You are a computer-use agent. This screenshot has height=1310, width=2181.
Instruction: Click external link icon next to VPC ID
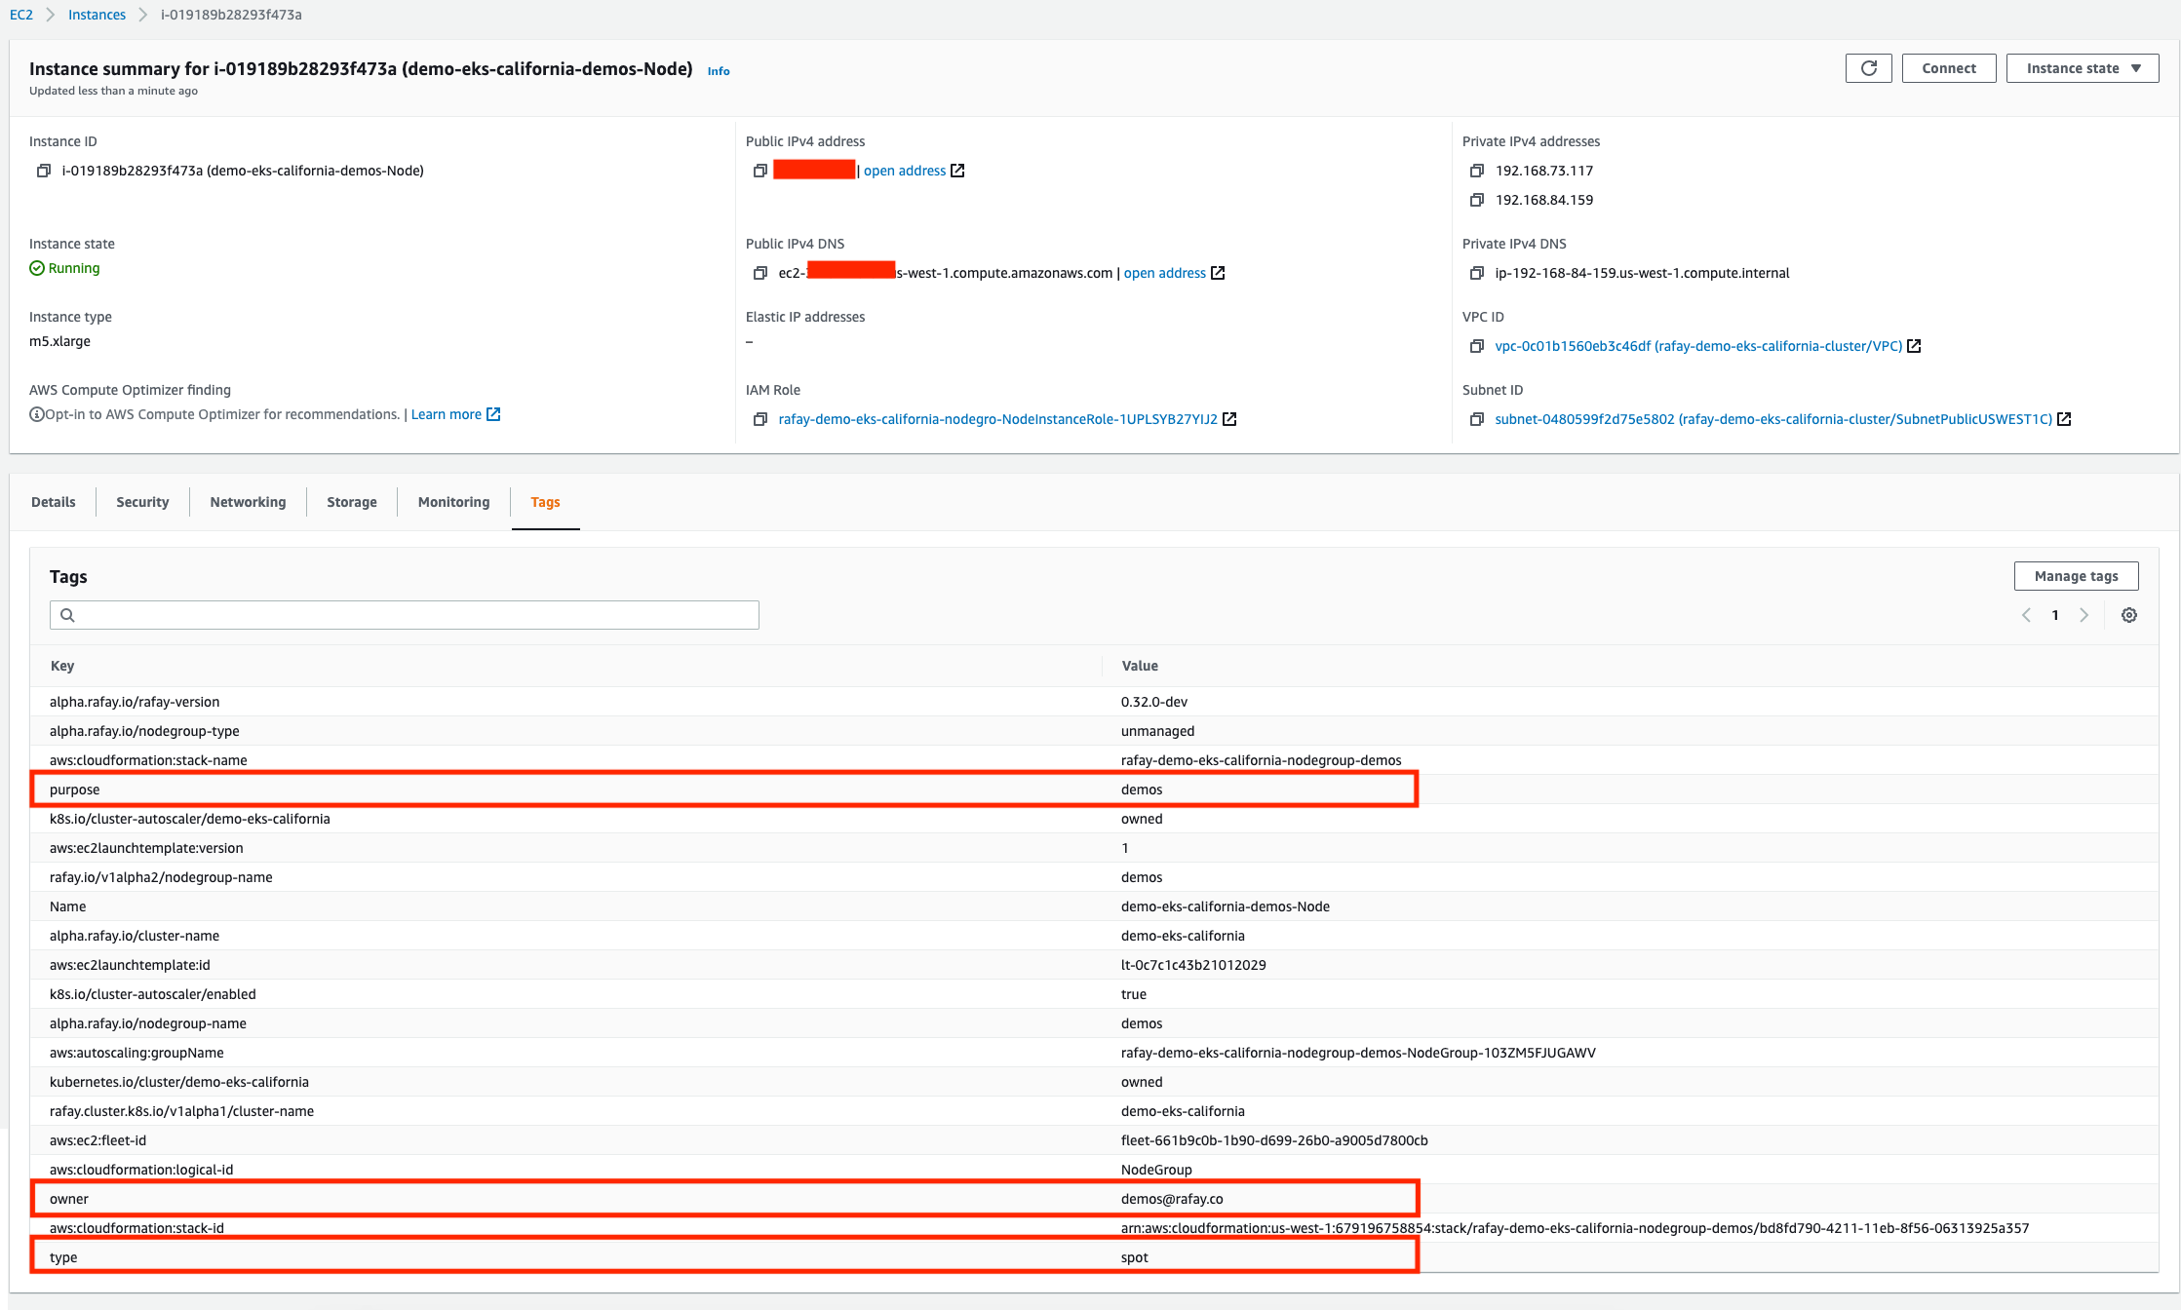click(x=1914, y=346)
